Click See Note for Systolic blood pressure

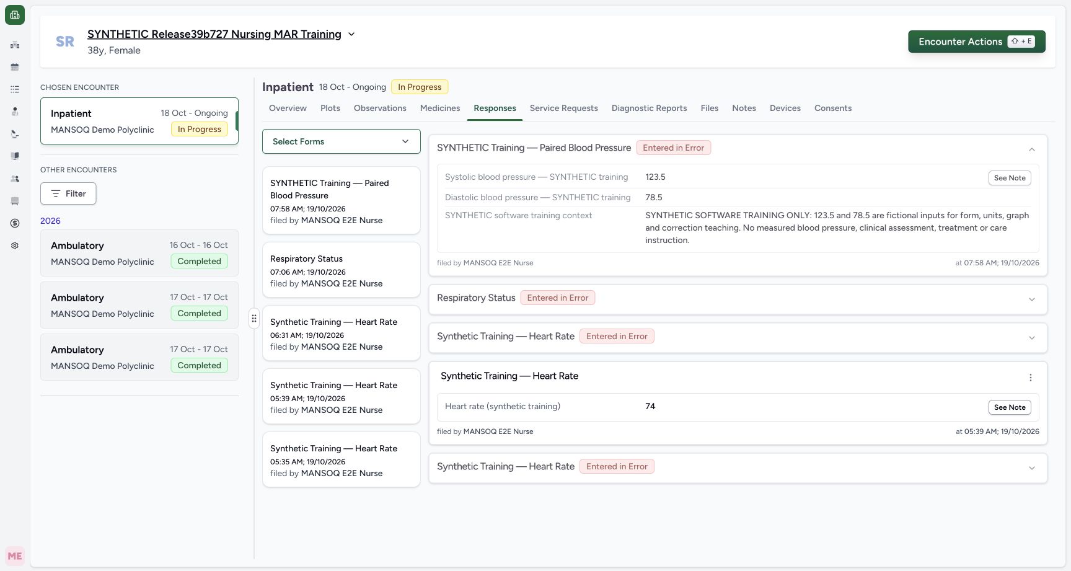[1010, 178]
